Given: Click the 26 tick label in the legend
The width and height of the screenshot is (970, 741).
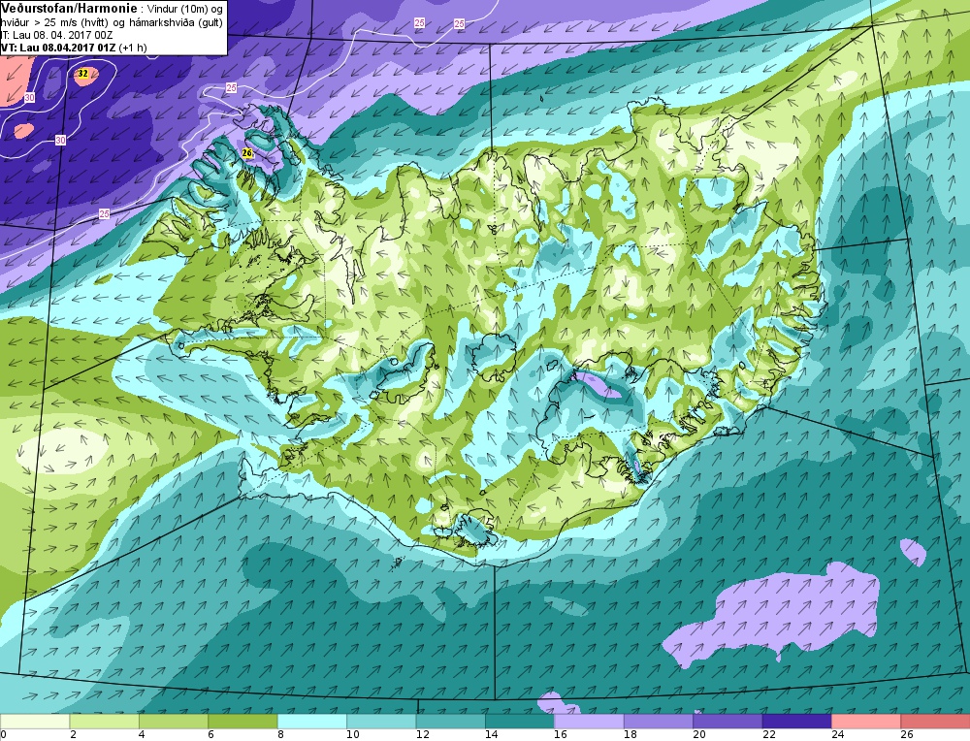Looking at the screenshot, I should (907, 734).
